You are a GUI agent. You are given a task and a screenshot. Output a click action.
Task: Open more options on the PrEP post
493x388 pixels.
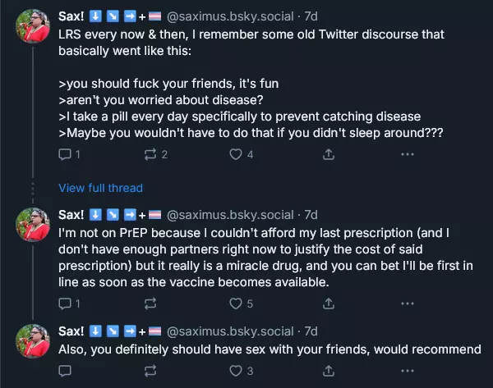tap(408, 304)
